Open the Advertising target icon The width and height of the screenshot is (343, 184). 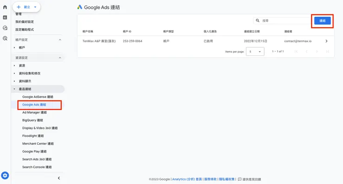5,38
